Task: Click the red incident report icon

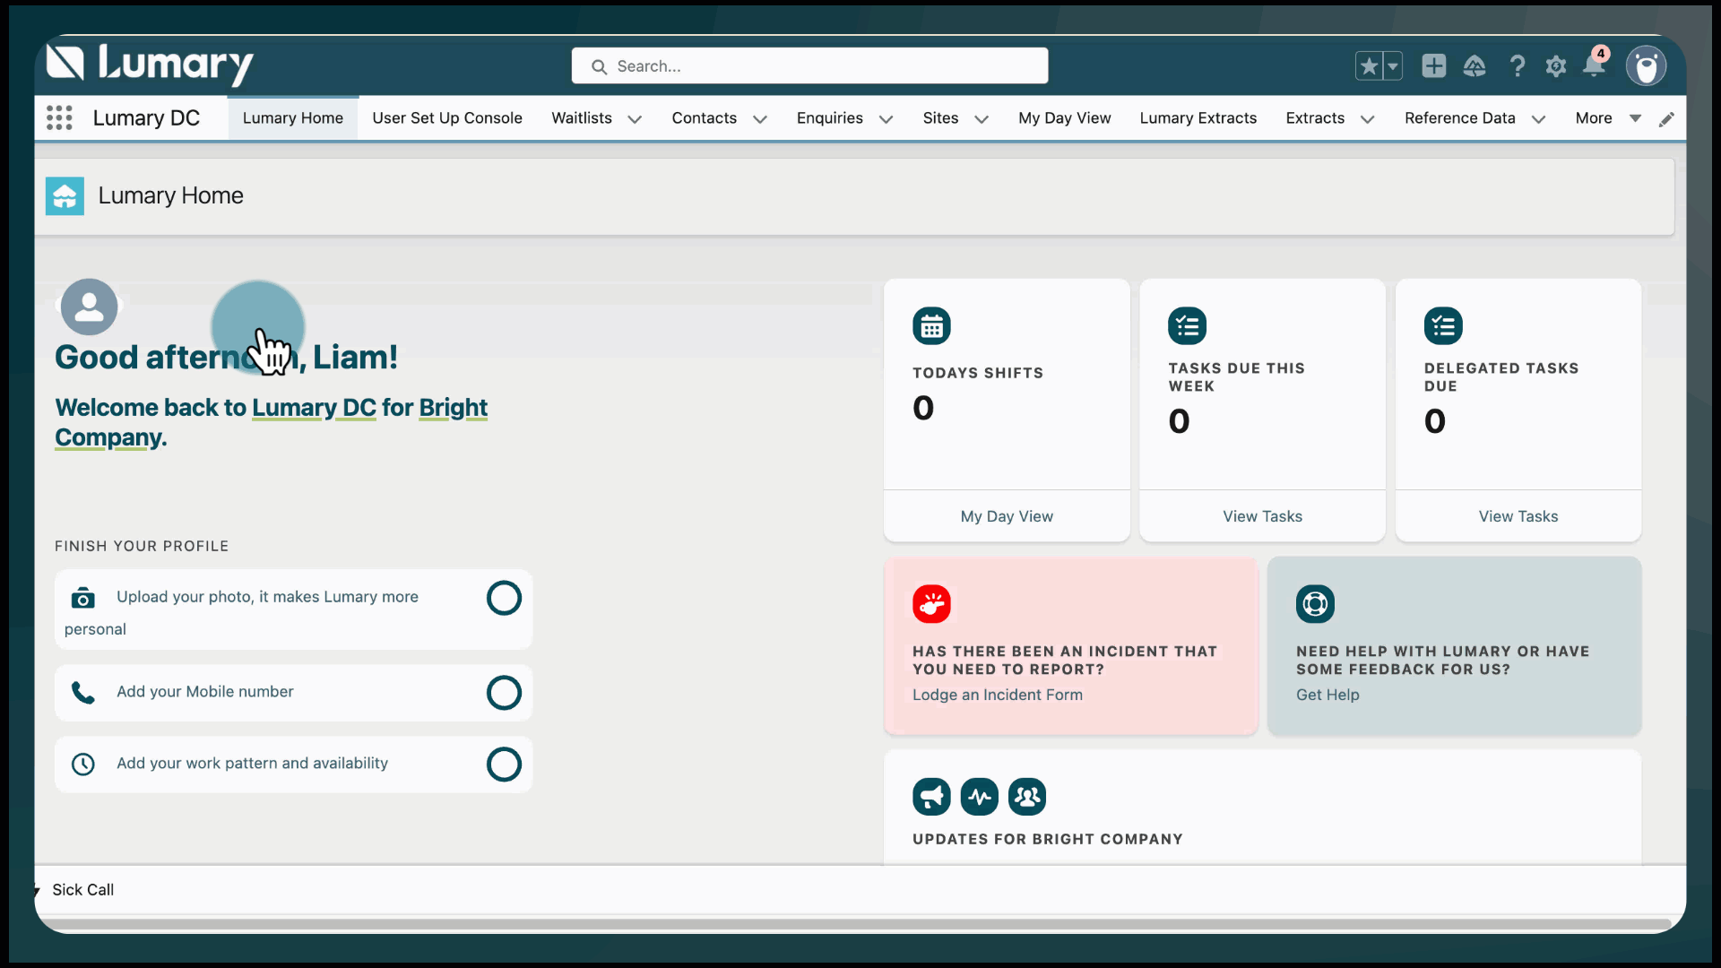Action: (x=931, y=604)
